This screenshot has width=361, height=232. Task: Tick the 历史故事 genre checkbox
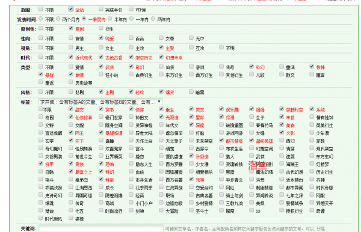pos(71,82)
